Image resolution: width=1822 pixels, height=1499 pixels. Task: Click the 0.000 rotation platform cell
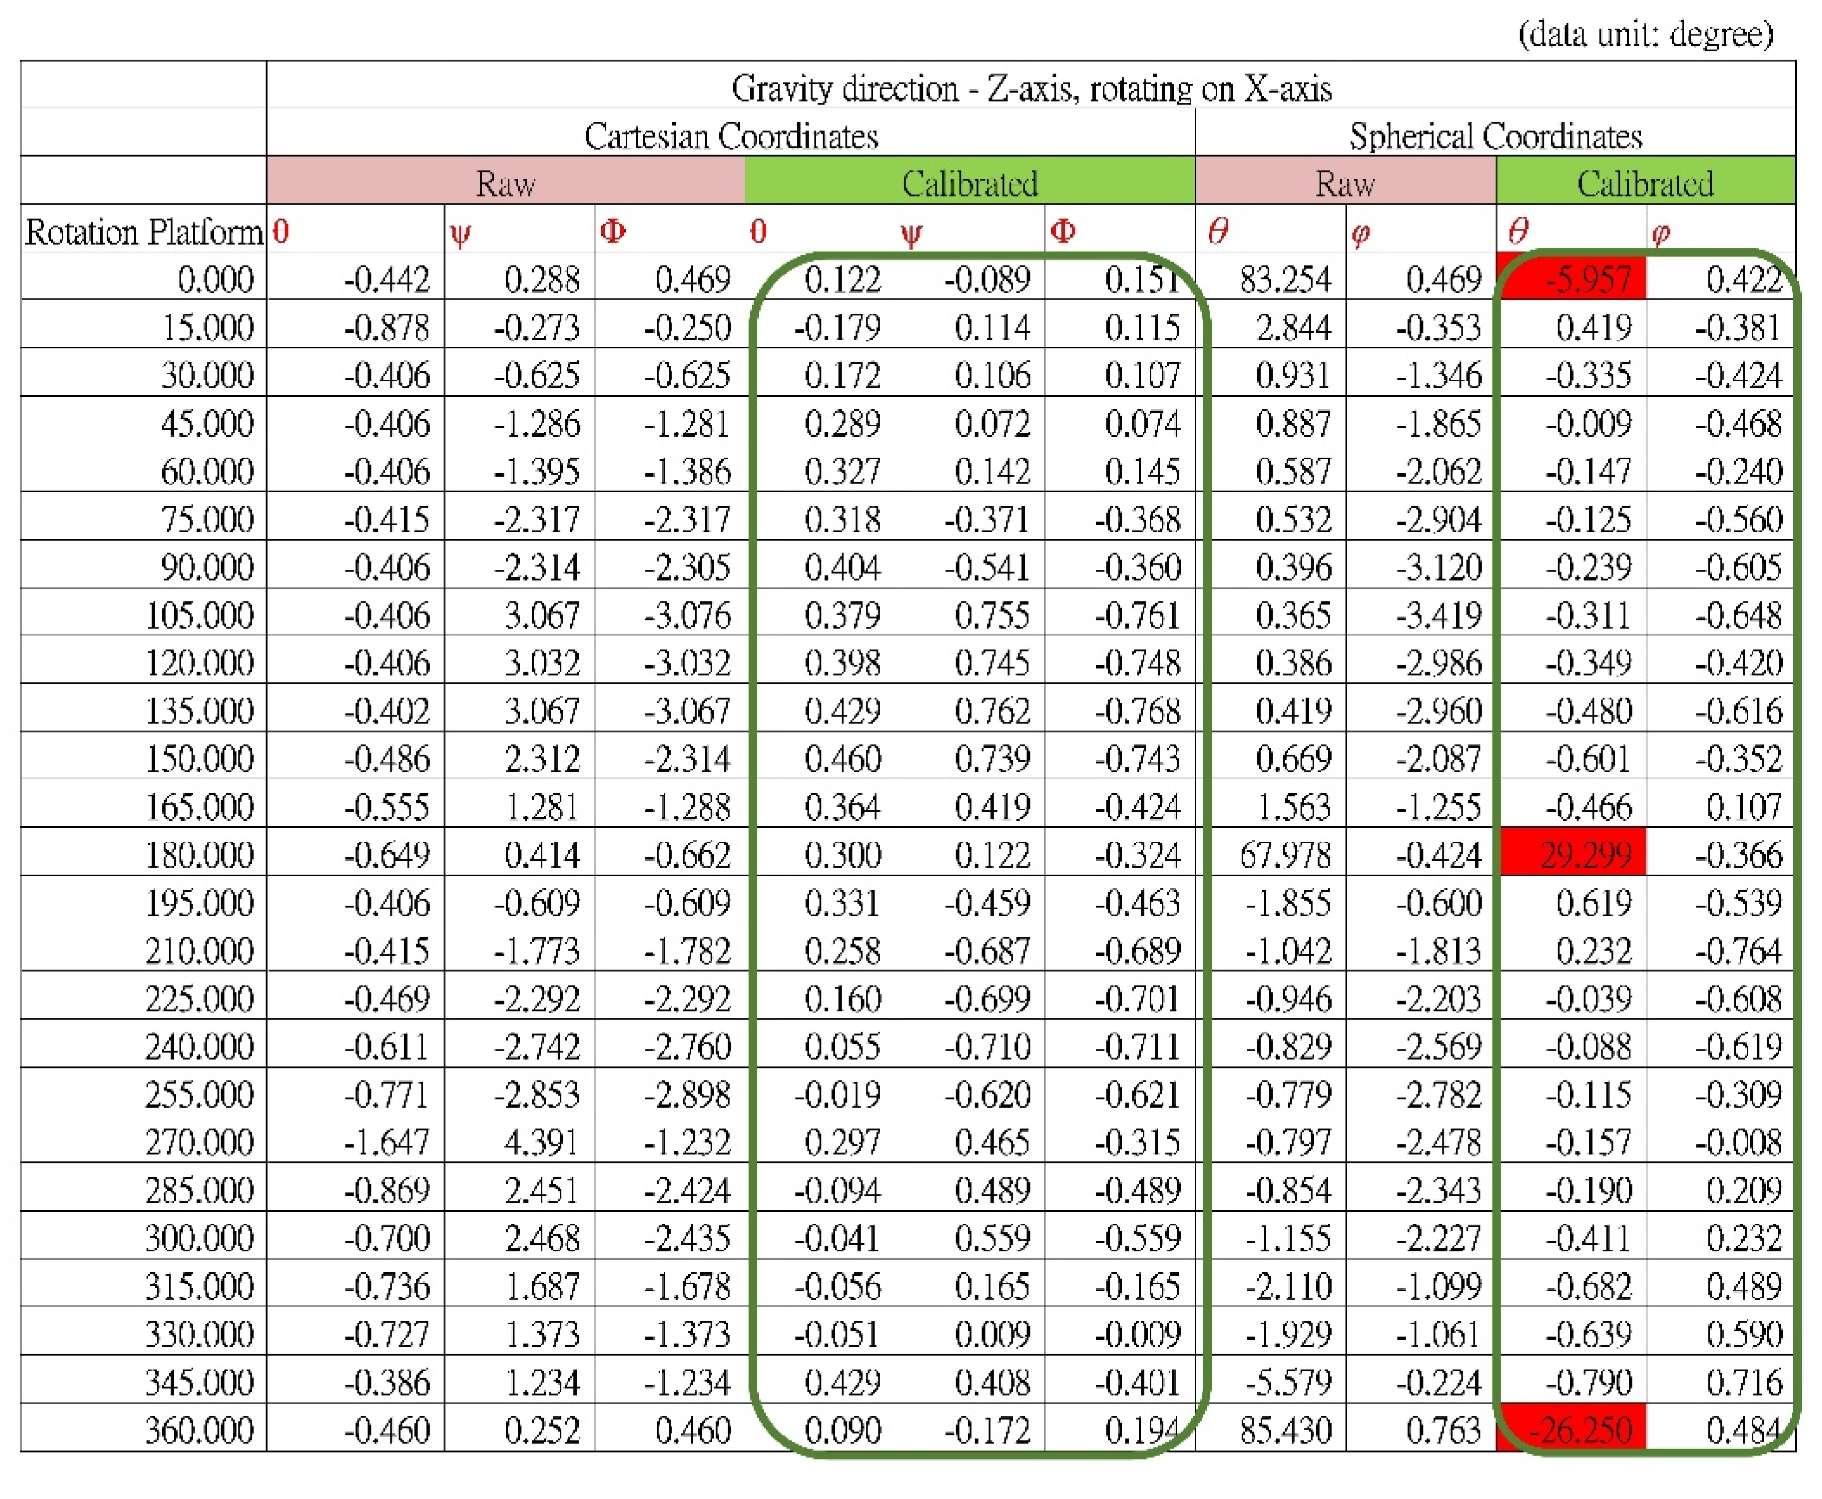click(215, 279)
